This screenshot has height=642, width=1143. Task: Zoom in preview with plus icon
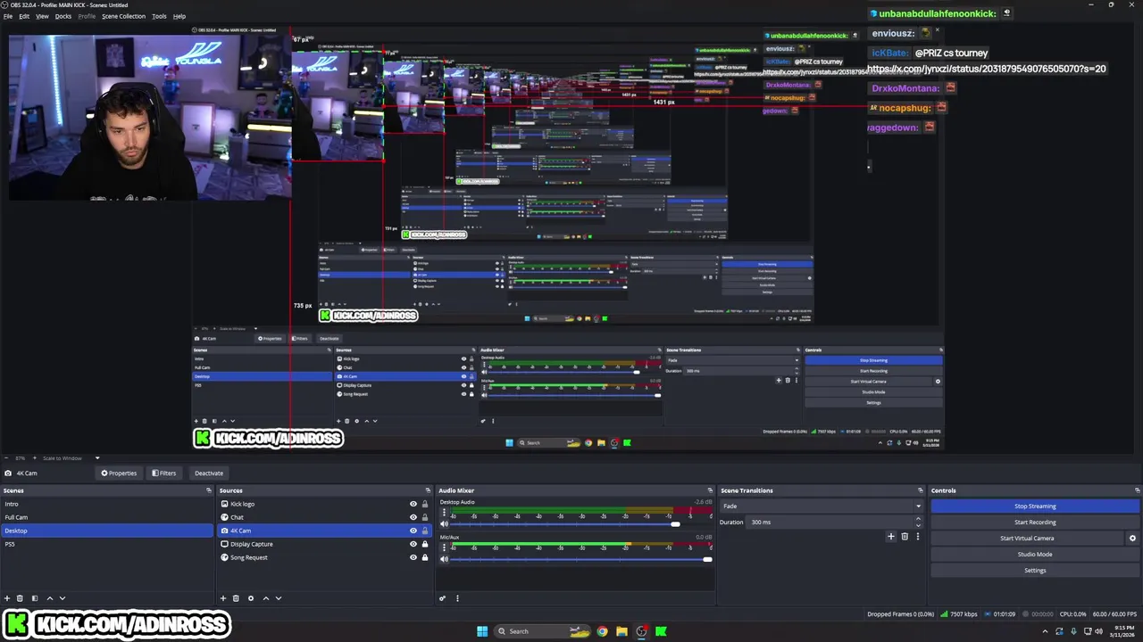point(34,458)
